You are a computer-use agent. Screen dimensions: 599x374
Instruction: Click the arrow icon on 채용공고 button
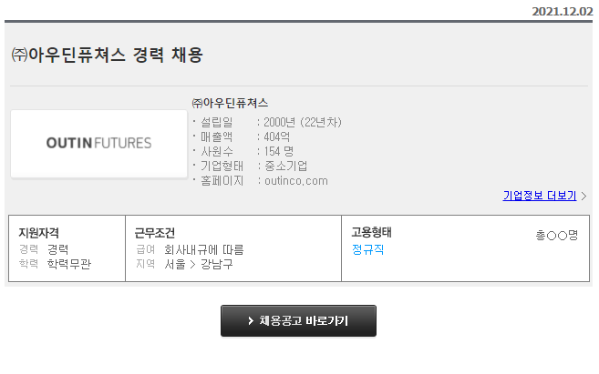[x=251, y=320]
